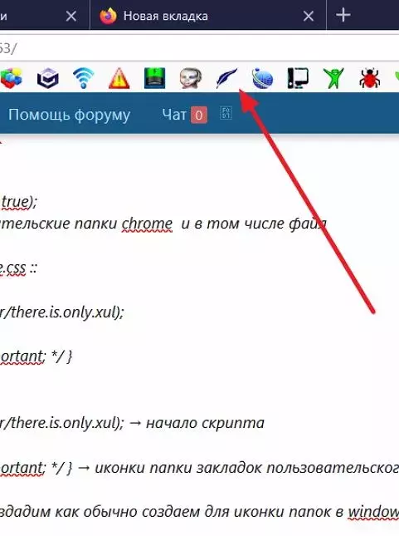The image size is (399, 536).
Task: Open the green figure bookmark icon
Action: (333, 78)
